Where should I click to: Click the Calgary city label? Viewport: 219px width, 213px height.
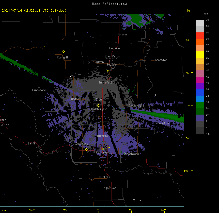coord(101,153)
